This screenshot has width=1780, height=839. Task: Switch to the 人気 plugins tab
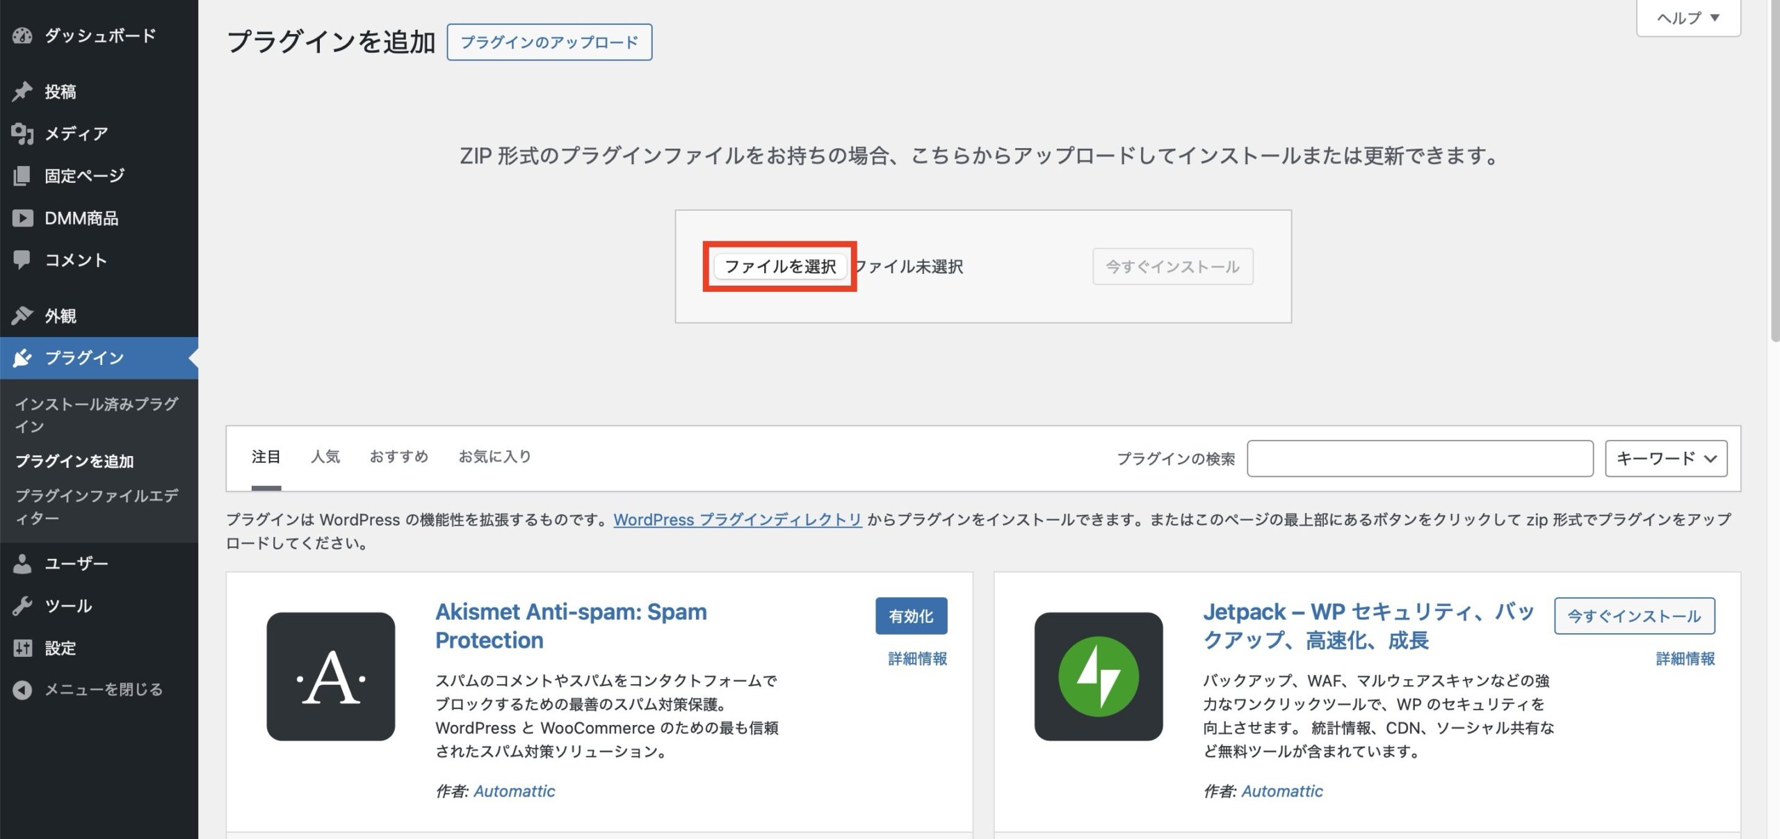pyautogui.click(x=327, y=457)
